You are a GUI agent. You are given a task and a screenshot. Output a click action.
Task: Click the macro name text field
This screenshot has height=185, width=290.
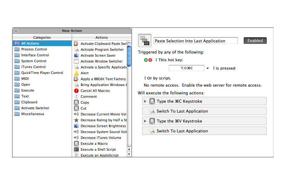[x=196, y=41]
